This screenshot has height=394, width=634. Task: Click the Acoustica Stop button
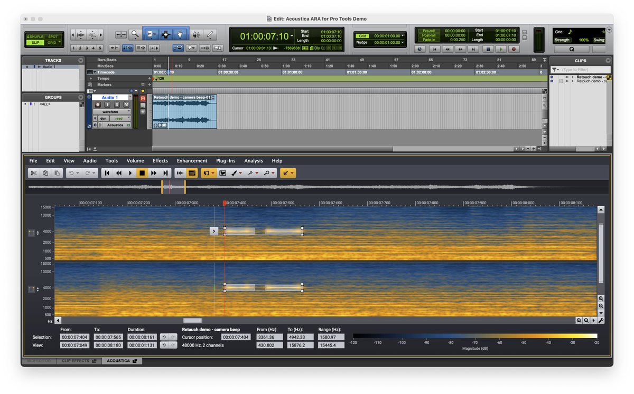pyautogui.click(x=142, y=172)
